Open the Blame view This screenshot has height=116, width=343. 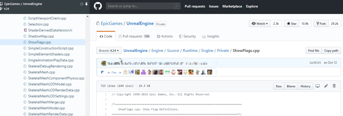[291, 86]
